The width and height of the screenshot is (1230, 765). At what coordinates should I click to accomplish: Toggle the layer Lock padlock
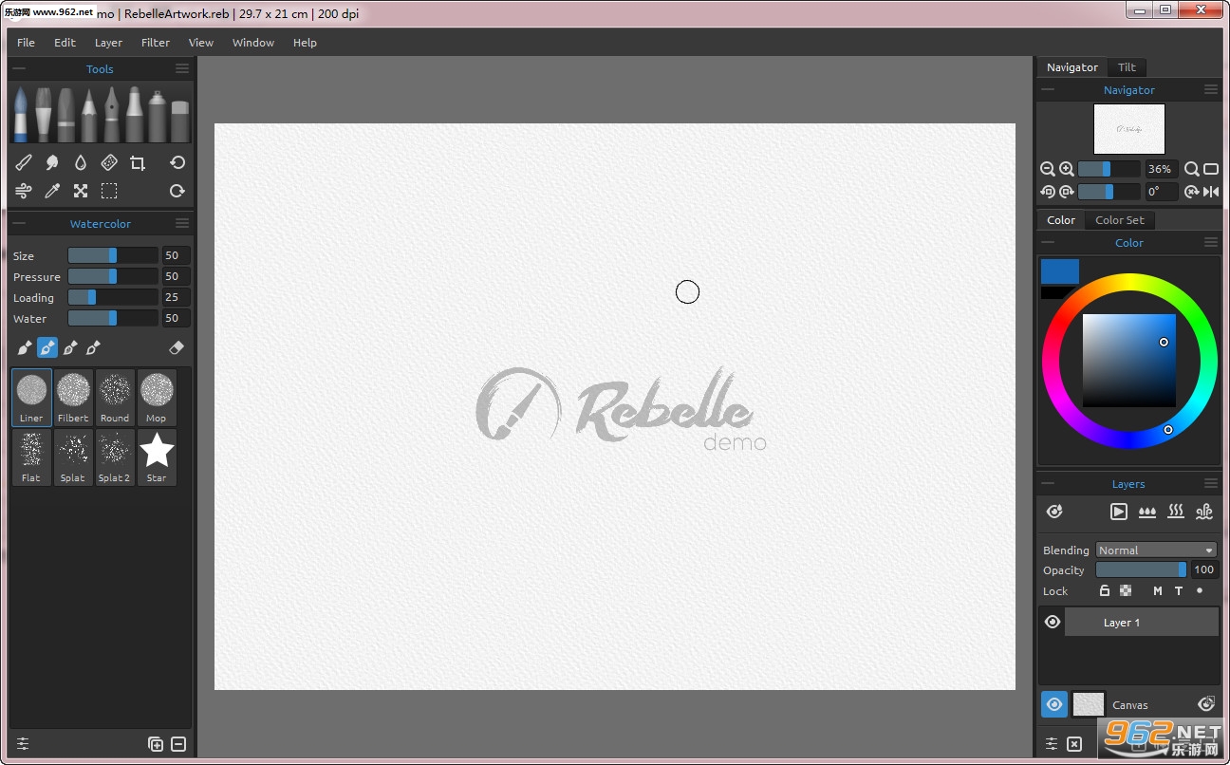(x=1105, y=590)
